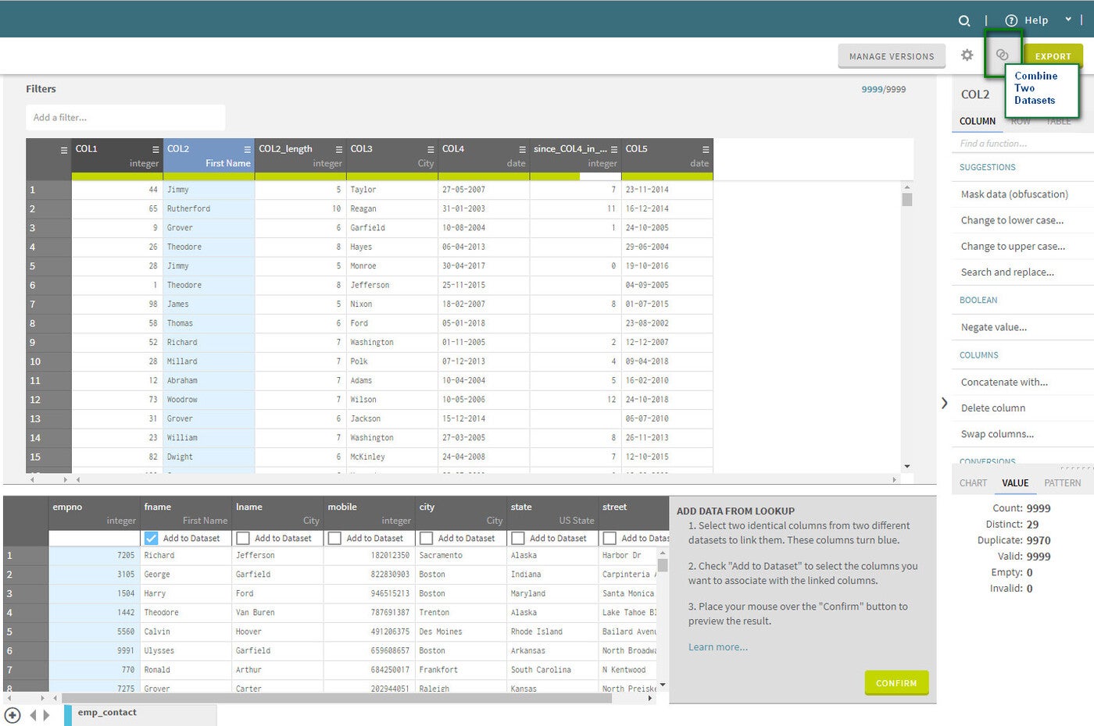
Task: Switch to the CHART tab
Action: point(973,483)
